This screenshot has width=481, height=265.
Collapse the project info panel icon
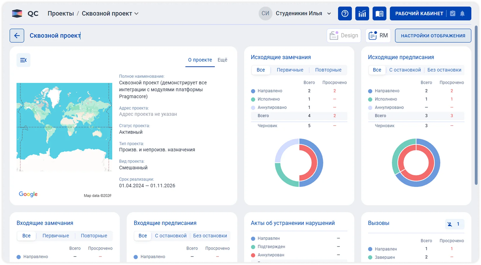[x=23, y=60]
